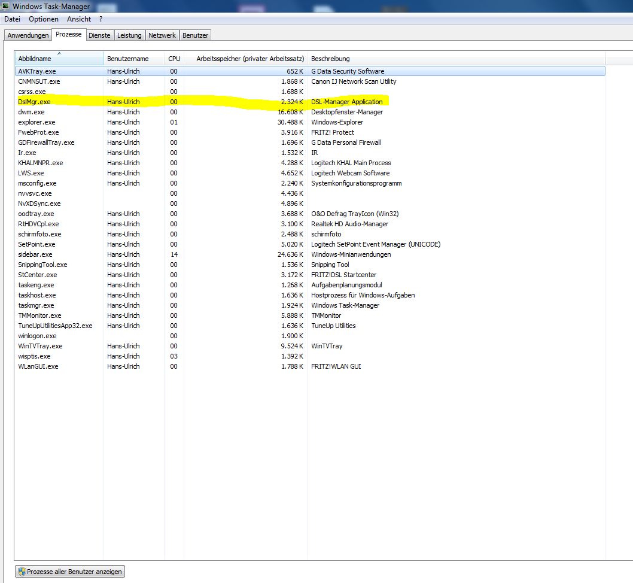Sort by Arbeitsspeicher column header

246,59
